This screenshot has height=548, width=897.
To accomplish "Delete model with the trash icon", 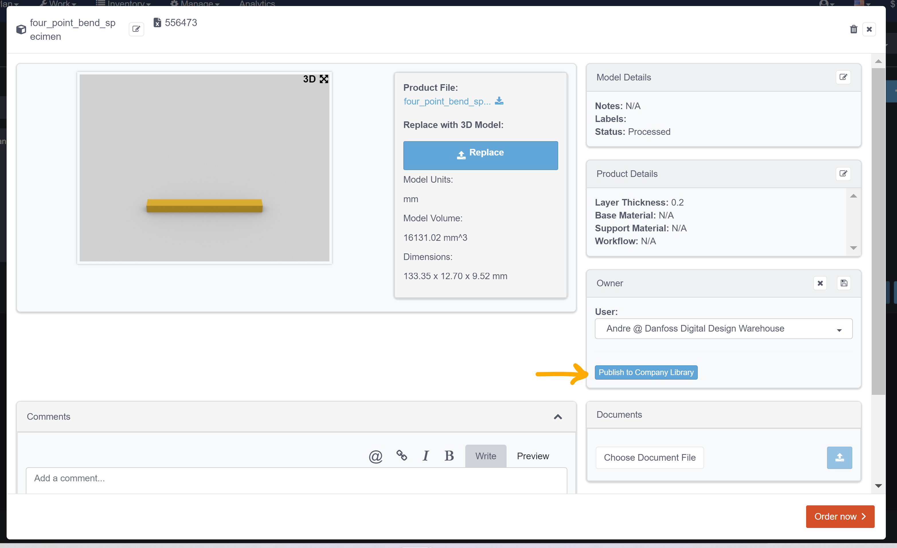I will tap(853, 29).
